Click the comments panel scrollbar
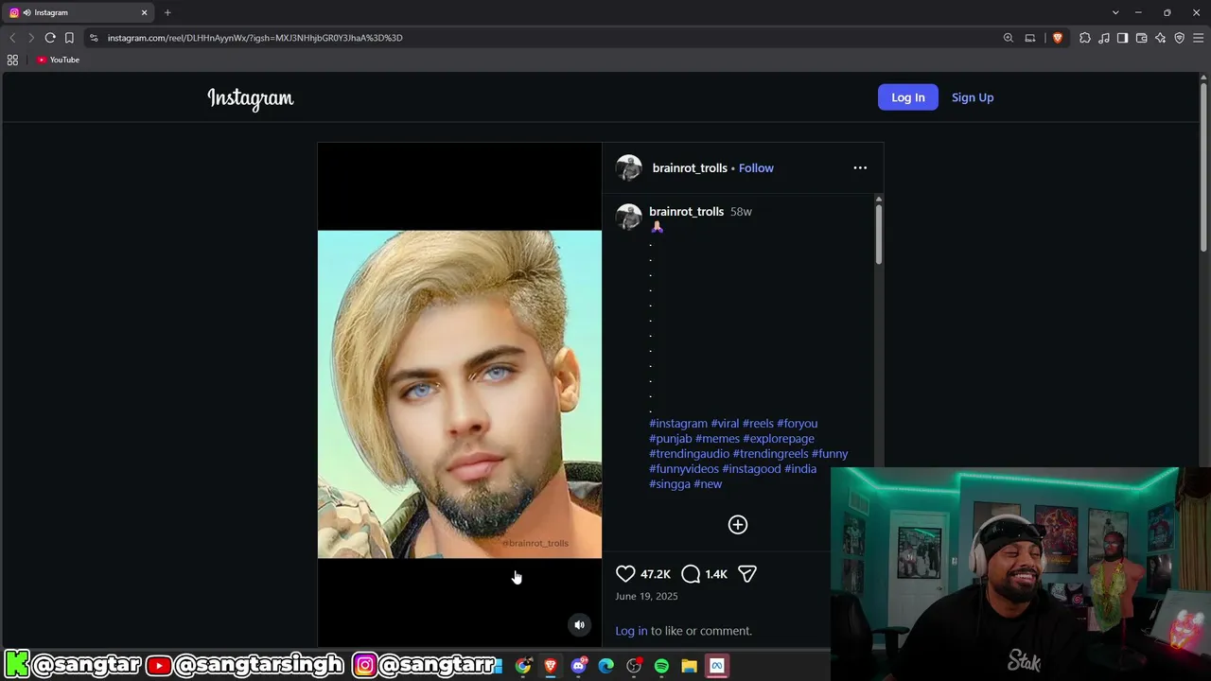This screenshot has height=681, width=1211. click(x=878, y=235)
